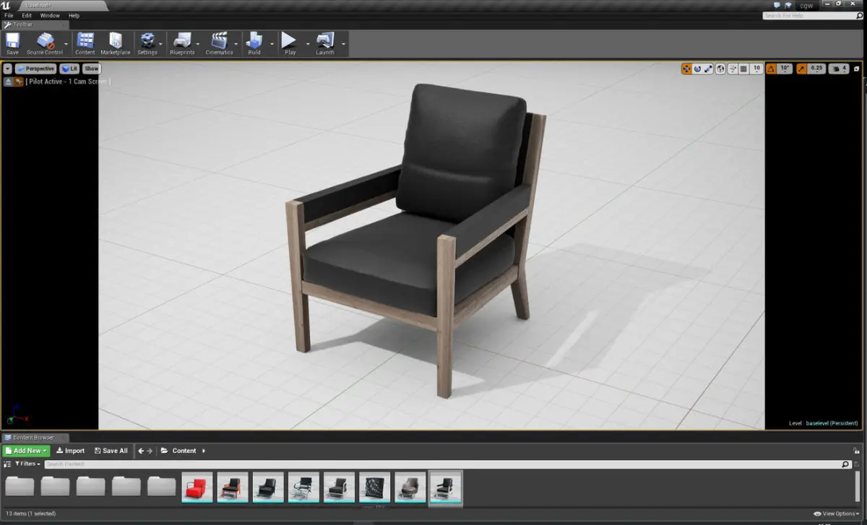Viewport: 867px width, 525px height.
Task: Maximize viewport using corner icon
Action: click(857, 69)
